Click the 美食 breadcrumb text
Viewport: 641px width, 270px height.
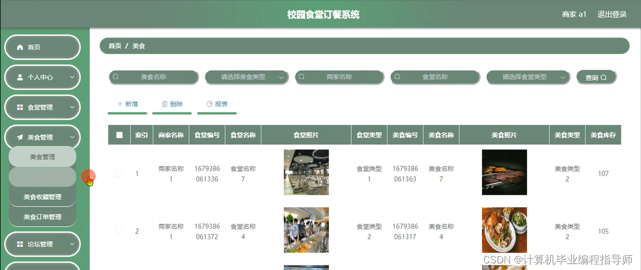pos(139,46)
